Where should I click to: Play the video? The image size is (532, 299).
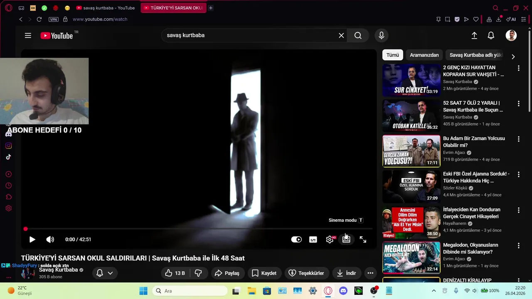tap(32, 239)
